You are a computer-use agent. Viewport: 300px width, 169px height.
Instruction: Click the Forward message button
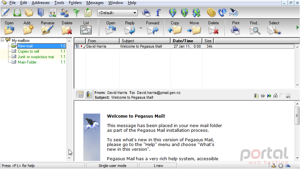click(153, 28)
